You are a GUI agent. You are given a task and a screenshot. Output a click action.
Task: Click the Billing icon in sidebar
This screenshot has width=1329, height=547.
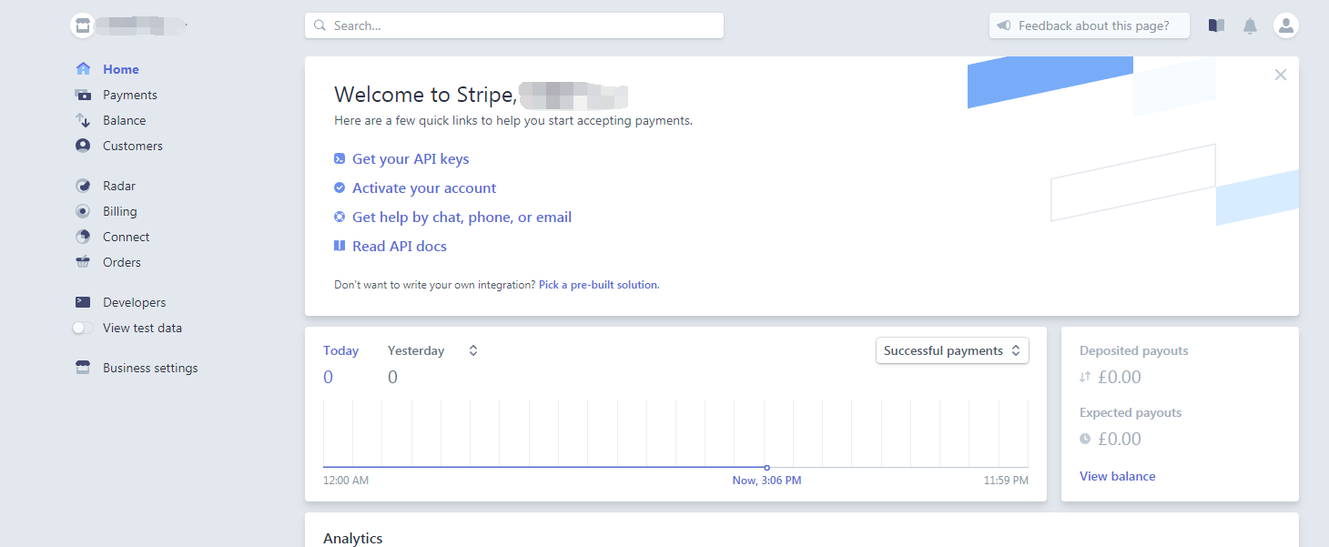(x=83, y=211)
